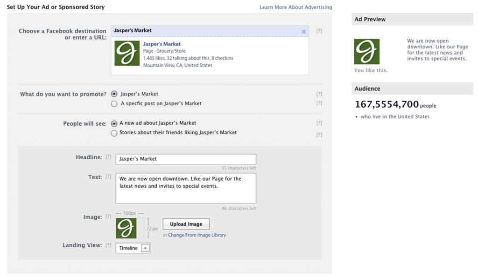Click help [?] for Jasper's Market promote option
The image size is (478, 278).
319,94
